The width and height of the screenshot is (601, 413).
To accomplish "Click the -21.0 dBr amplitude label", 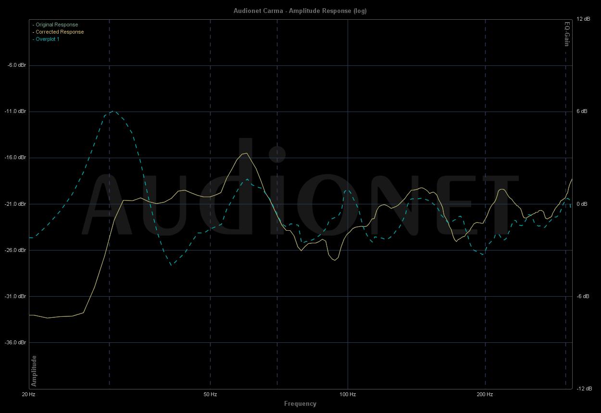I will pyautogui.click(x=17, y=204).
